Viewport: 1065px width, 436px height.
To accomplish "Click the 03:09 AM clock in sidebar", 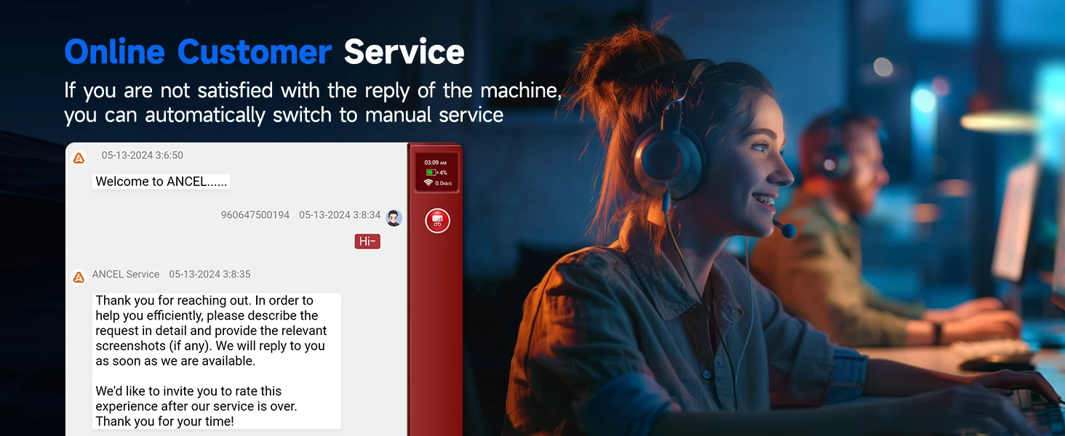I will pyautogui.click(x=436, y=163).
